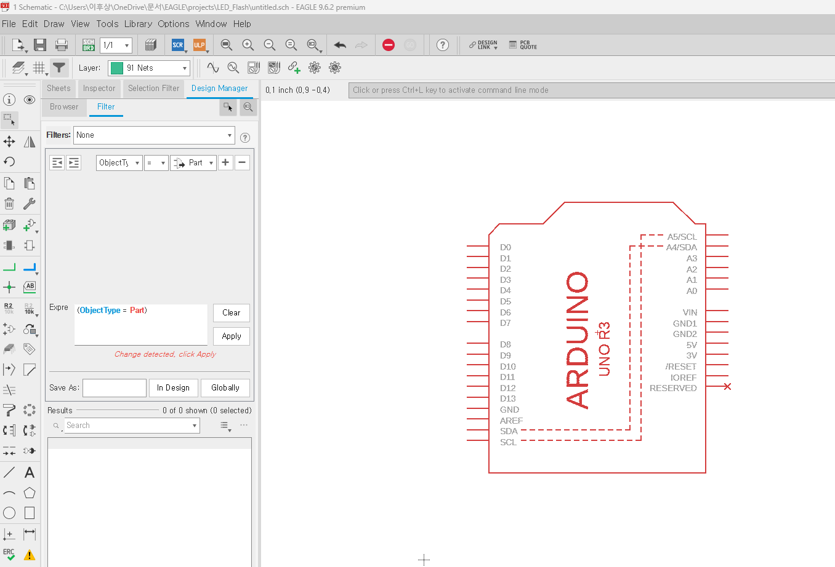Print the schematic using the printer icon
This screenshot has height=567, width=835.
[62, 45]
